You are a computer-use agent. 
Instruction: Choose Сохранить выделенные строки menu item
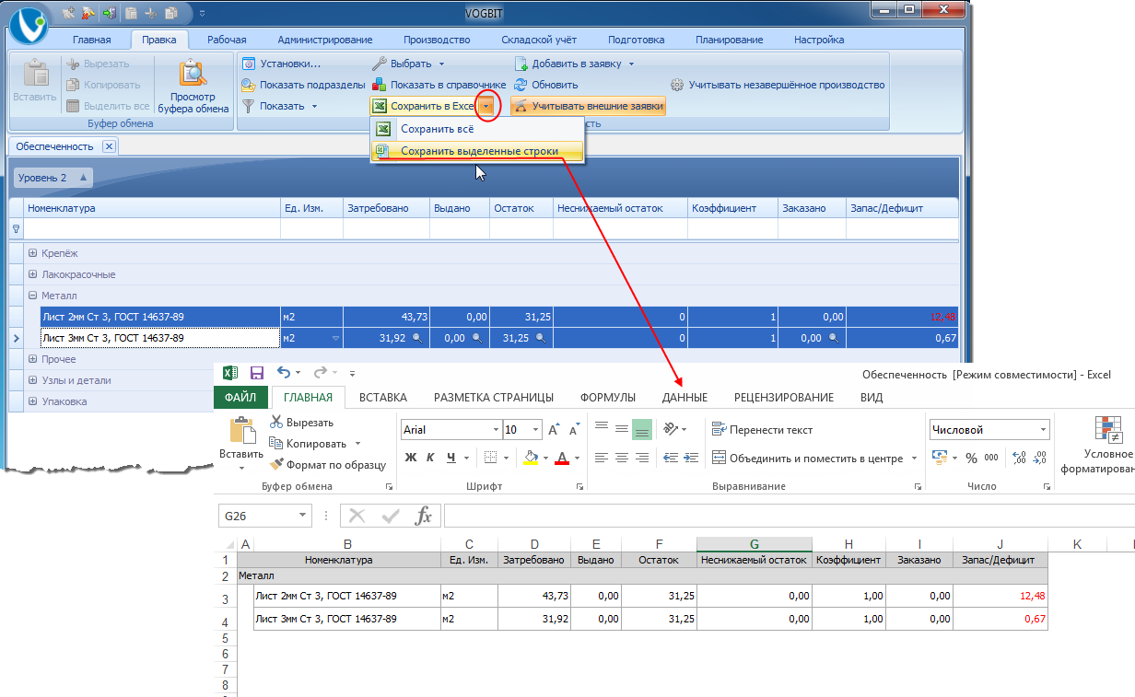(x=477, y=151)
